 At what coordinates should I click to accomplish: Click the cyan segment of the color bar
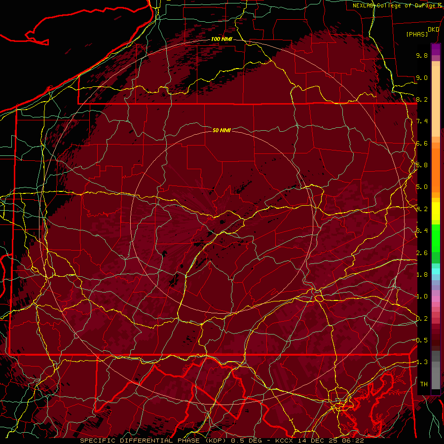tap(436, 271)
